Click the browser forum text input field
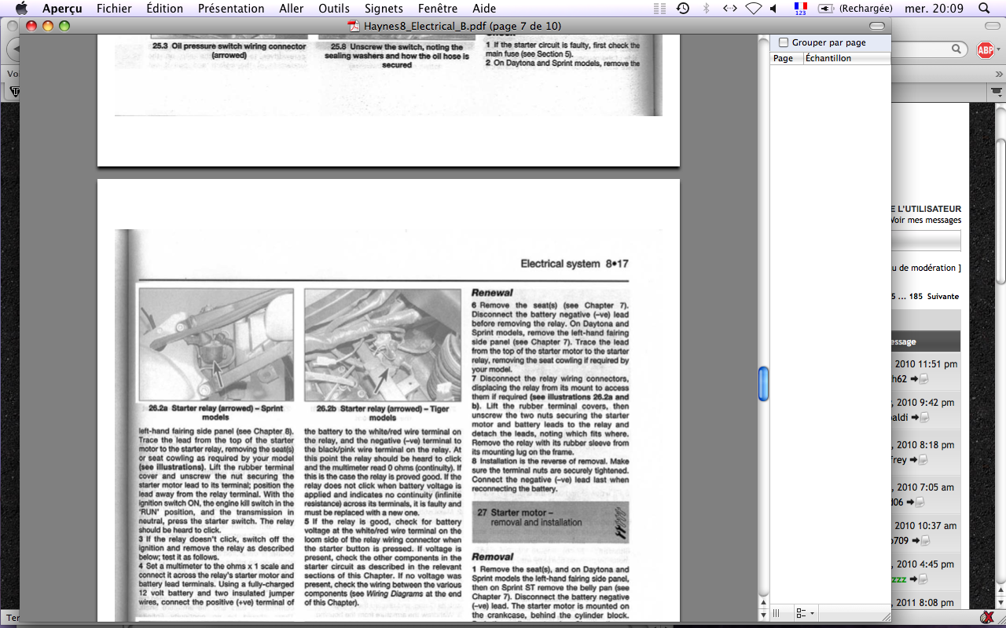Image resolution: width=1006 pixels, height=628 pixels. point(926,240)
